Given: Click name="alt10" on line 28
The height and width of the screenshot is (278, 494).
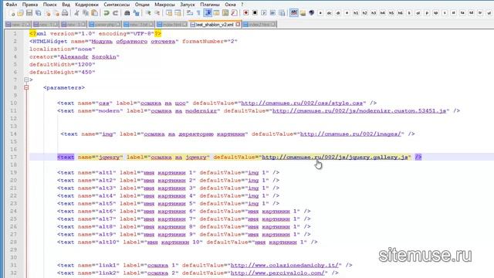Looking at the screenshot, I should pyautogui.click(x=99, y=242).
